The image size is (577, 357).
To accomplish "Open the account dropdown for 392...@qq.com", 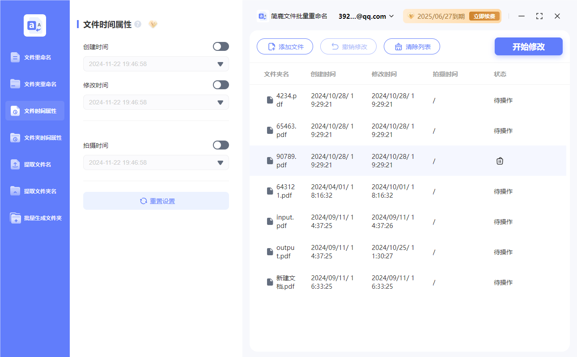I will click(365, 16).
